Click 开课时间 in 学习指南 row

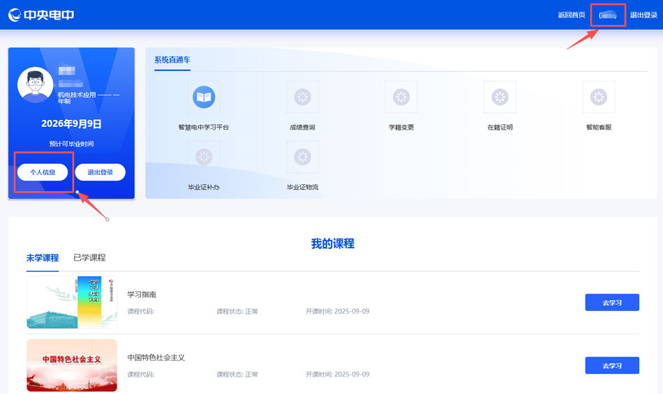pos(337,311)
